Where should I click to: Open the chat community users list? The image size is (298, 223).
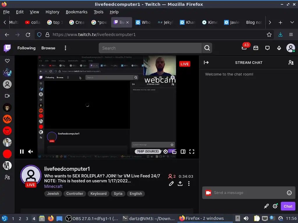click(291, 63)
